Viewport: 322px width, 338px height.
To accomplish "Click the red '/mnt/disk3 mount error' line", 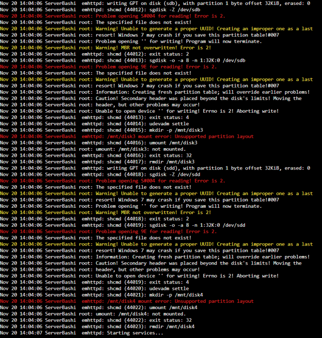I will (x=127, y=137).
